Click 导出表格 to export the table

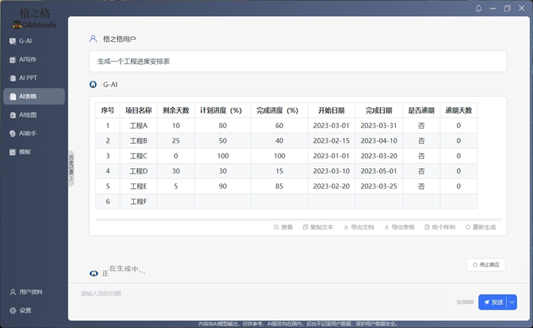pos(399,227)
